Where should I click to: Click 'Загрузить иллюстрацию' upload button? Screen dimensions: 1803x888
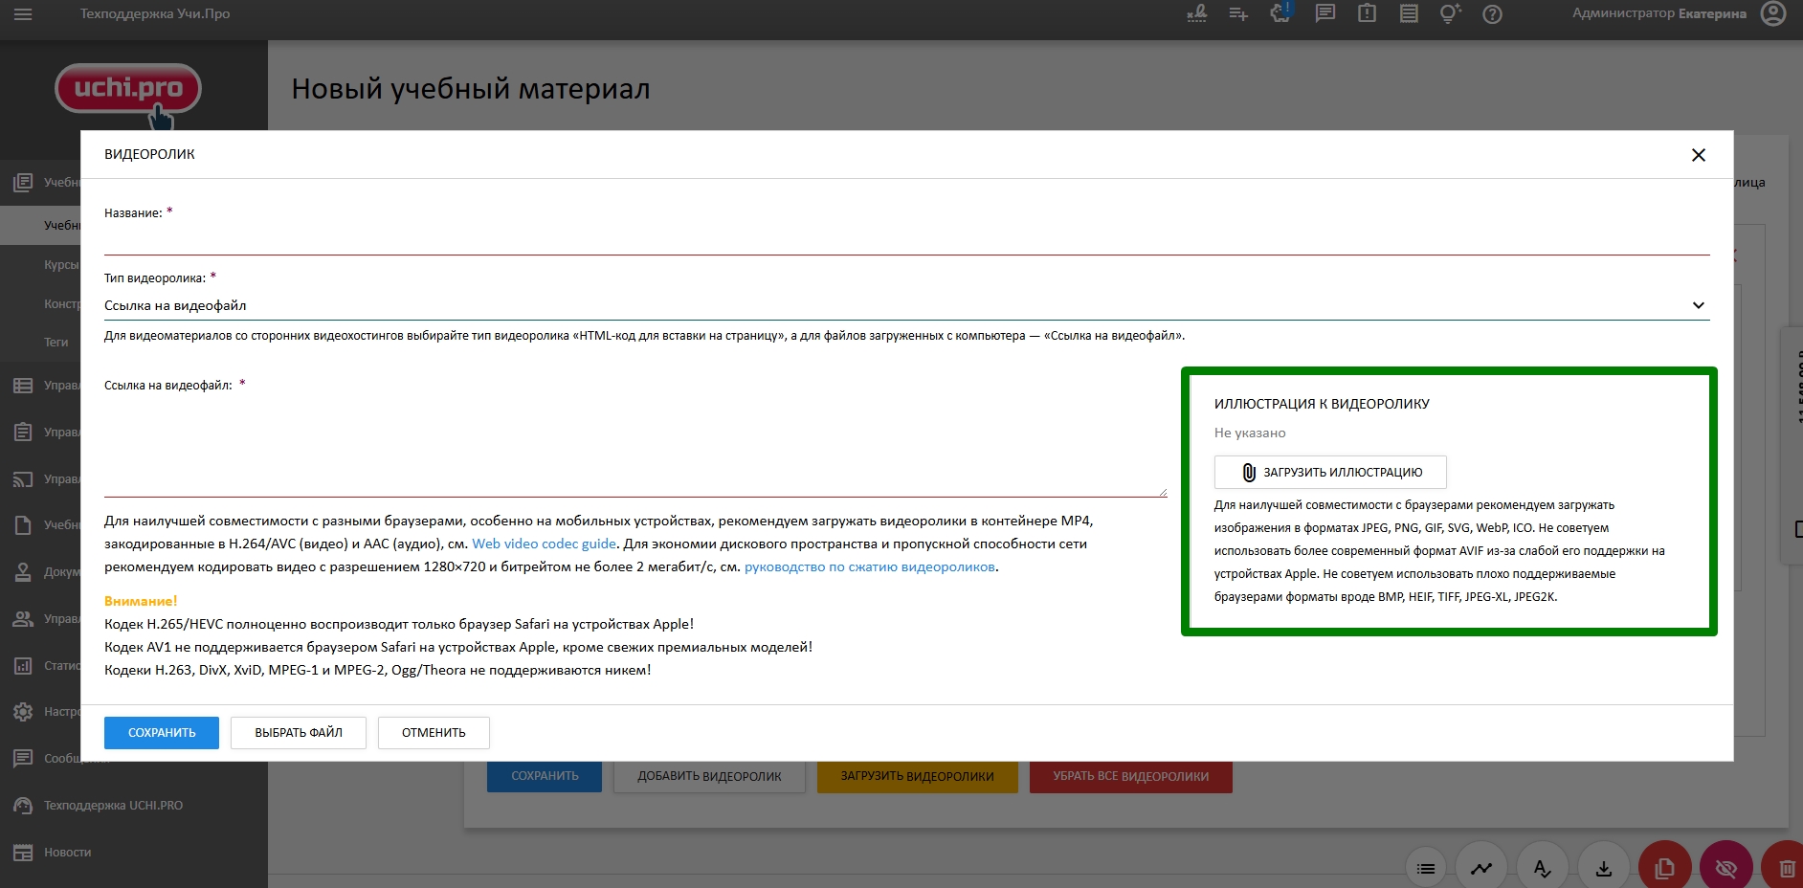[1329, 473]
